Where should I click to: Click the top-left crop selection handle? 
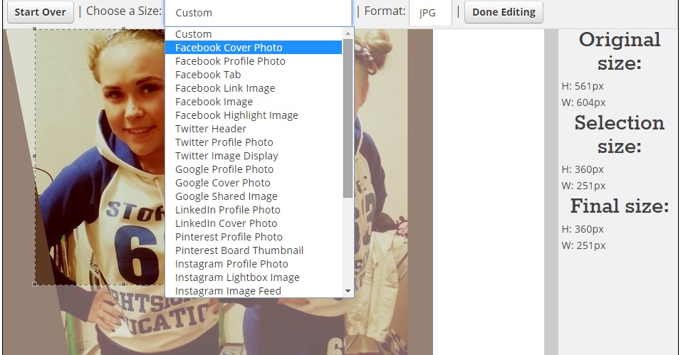(35, 29)
